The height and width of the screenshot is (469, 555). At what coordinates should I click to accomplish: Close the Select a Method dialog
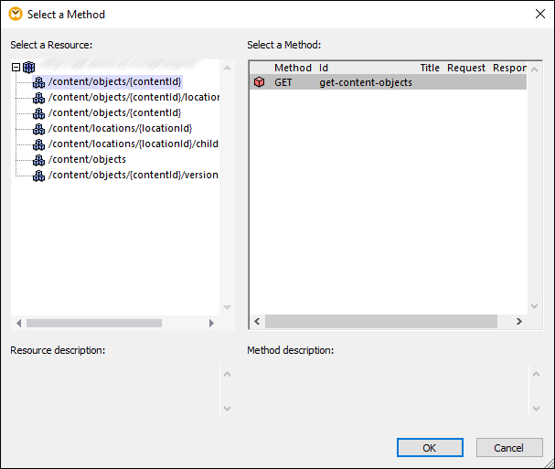click(538, 14)
